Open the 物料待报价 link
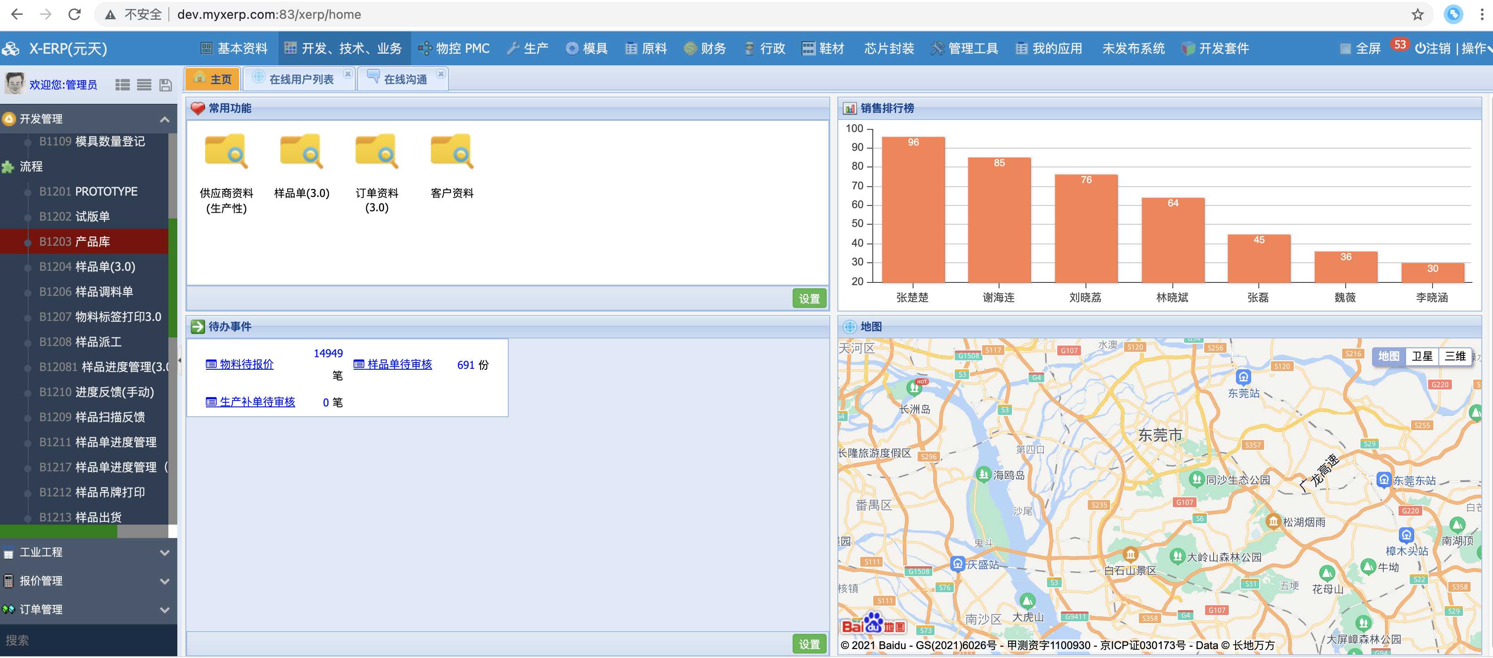The image size is (1493, 658). click(x=246, y=364)
